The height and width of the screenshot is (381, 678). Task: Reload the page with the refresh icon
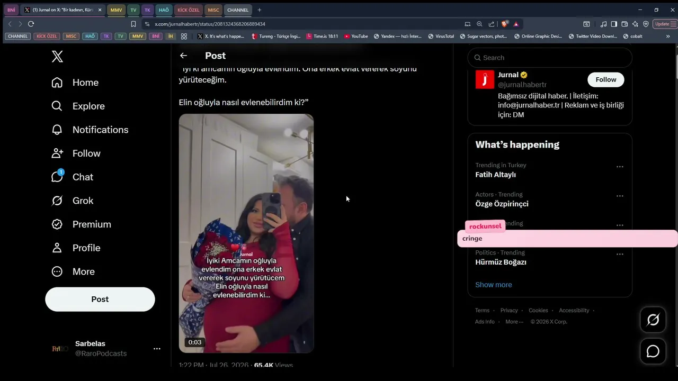(31, 24)
